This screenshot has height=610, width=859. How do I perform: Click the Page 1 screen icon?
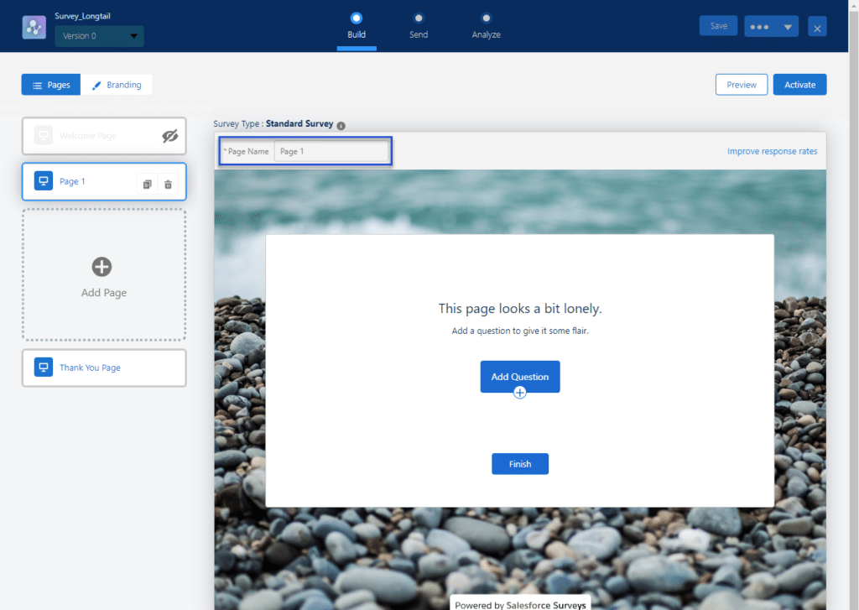[44, 181]
